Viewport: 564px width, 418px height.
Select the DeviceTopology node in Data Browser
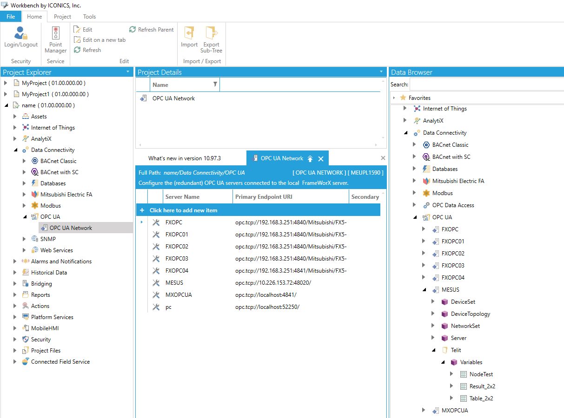[x=471, y=314]
